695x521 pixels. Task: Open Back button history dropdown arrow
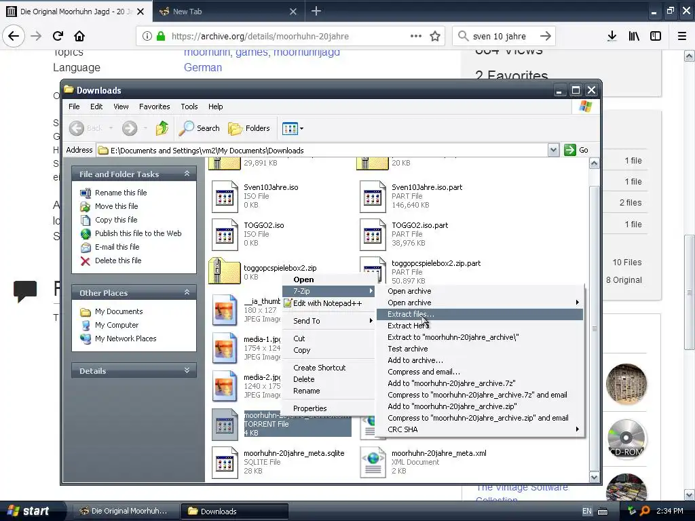click(x=111, y=128)
